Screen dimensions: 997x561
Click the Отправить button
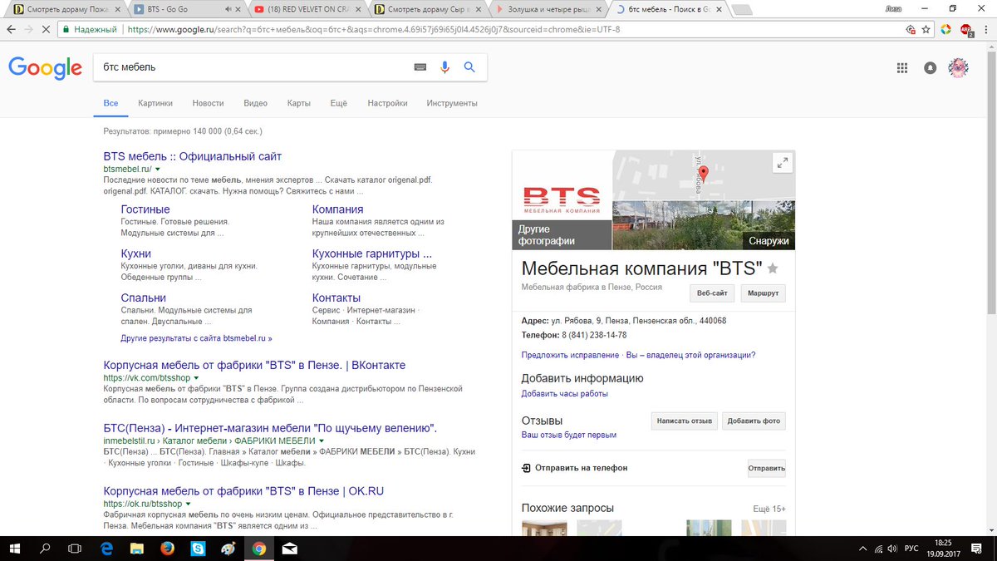pyautogui.click(x=766, y=468)
